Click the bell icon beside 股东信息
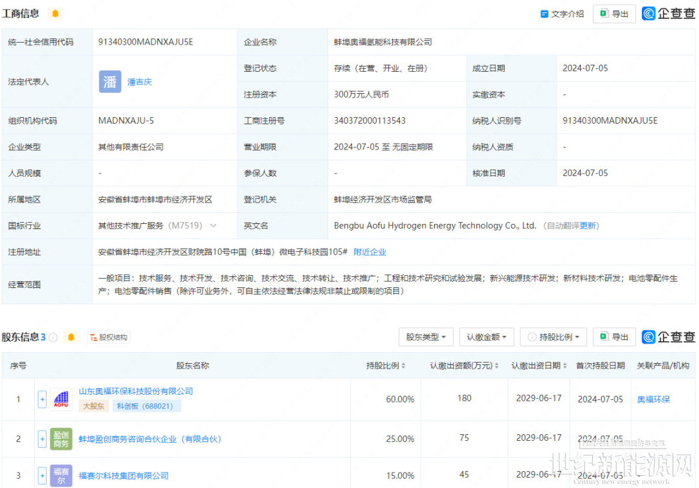The width and height of the screenshot is (699, 488). coord(71,337)
